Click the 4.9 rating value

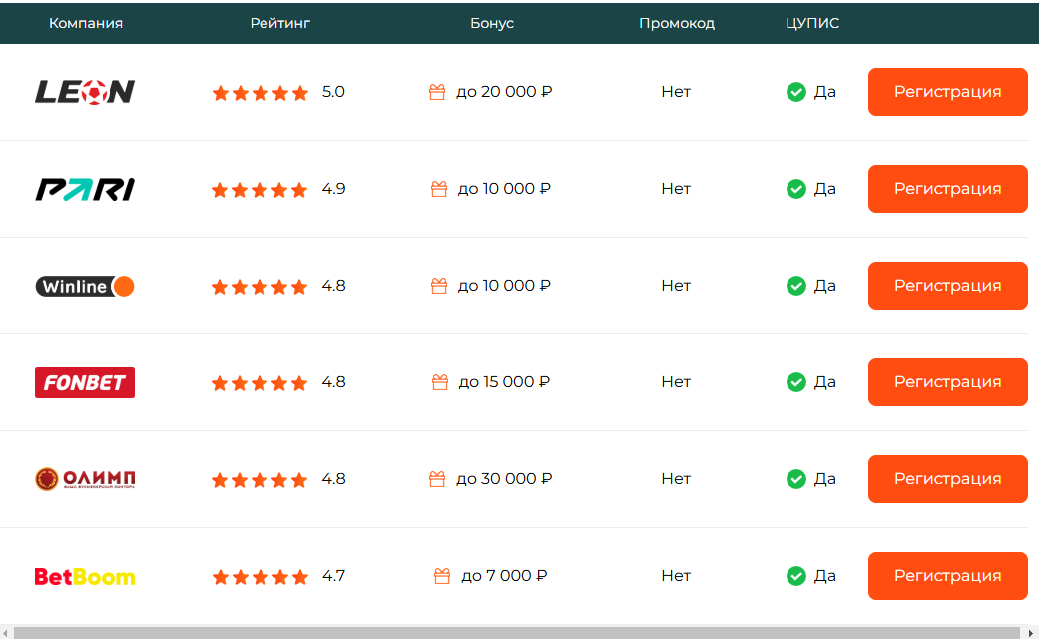tap(333, 189)
